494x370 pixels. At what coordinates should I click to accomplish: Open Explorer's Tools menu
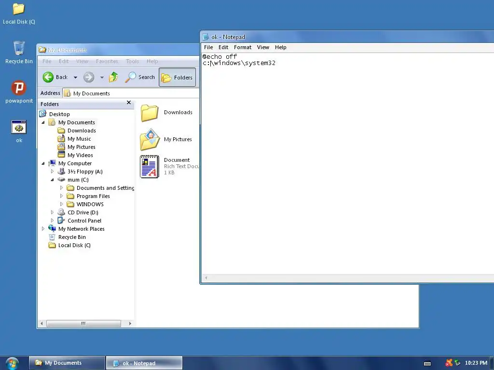(x=132, y=61)
